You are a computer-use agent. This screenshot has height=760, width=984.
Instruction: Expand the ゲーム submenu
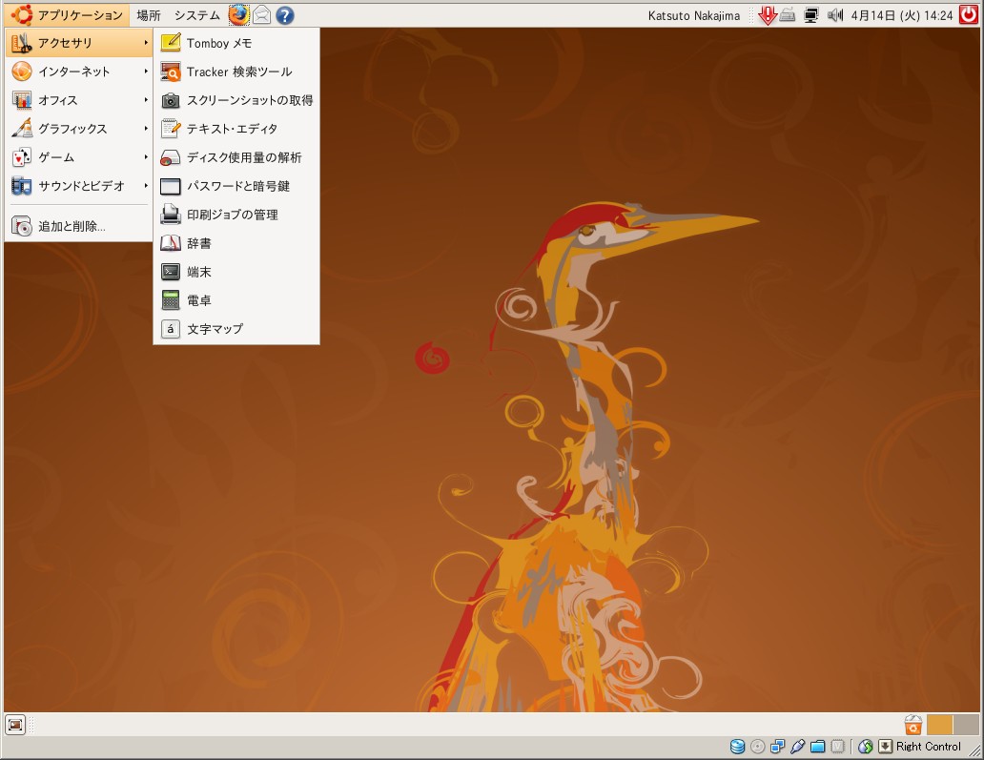79,157
